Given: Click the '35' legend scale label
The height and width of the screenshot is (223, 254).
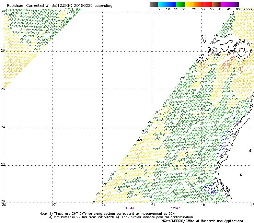Looking at the screenshot, I should coord(211,9).
